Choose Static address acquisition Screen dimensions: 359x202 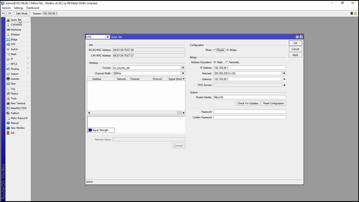pyautogui.click(x=215, y=62)
